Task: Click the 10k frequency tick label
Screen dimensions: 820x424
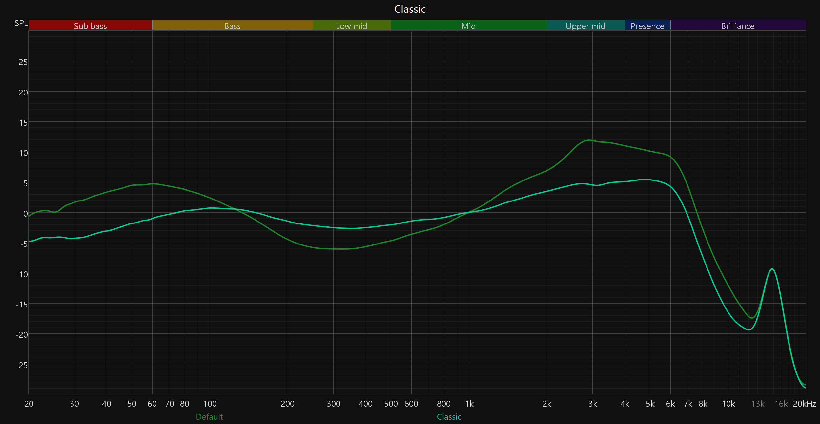Action: tap(728, 404)
